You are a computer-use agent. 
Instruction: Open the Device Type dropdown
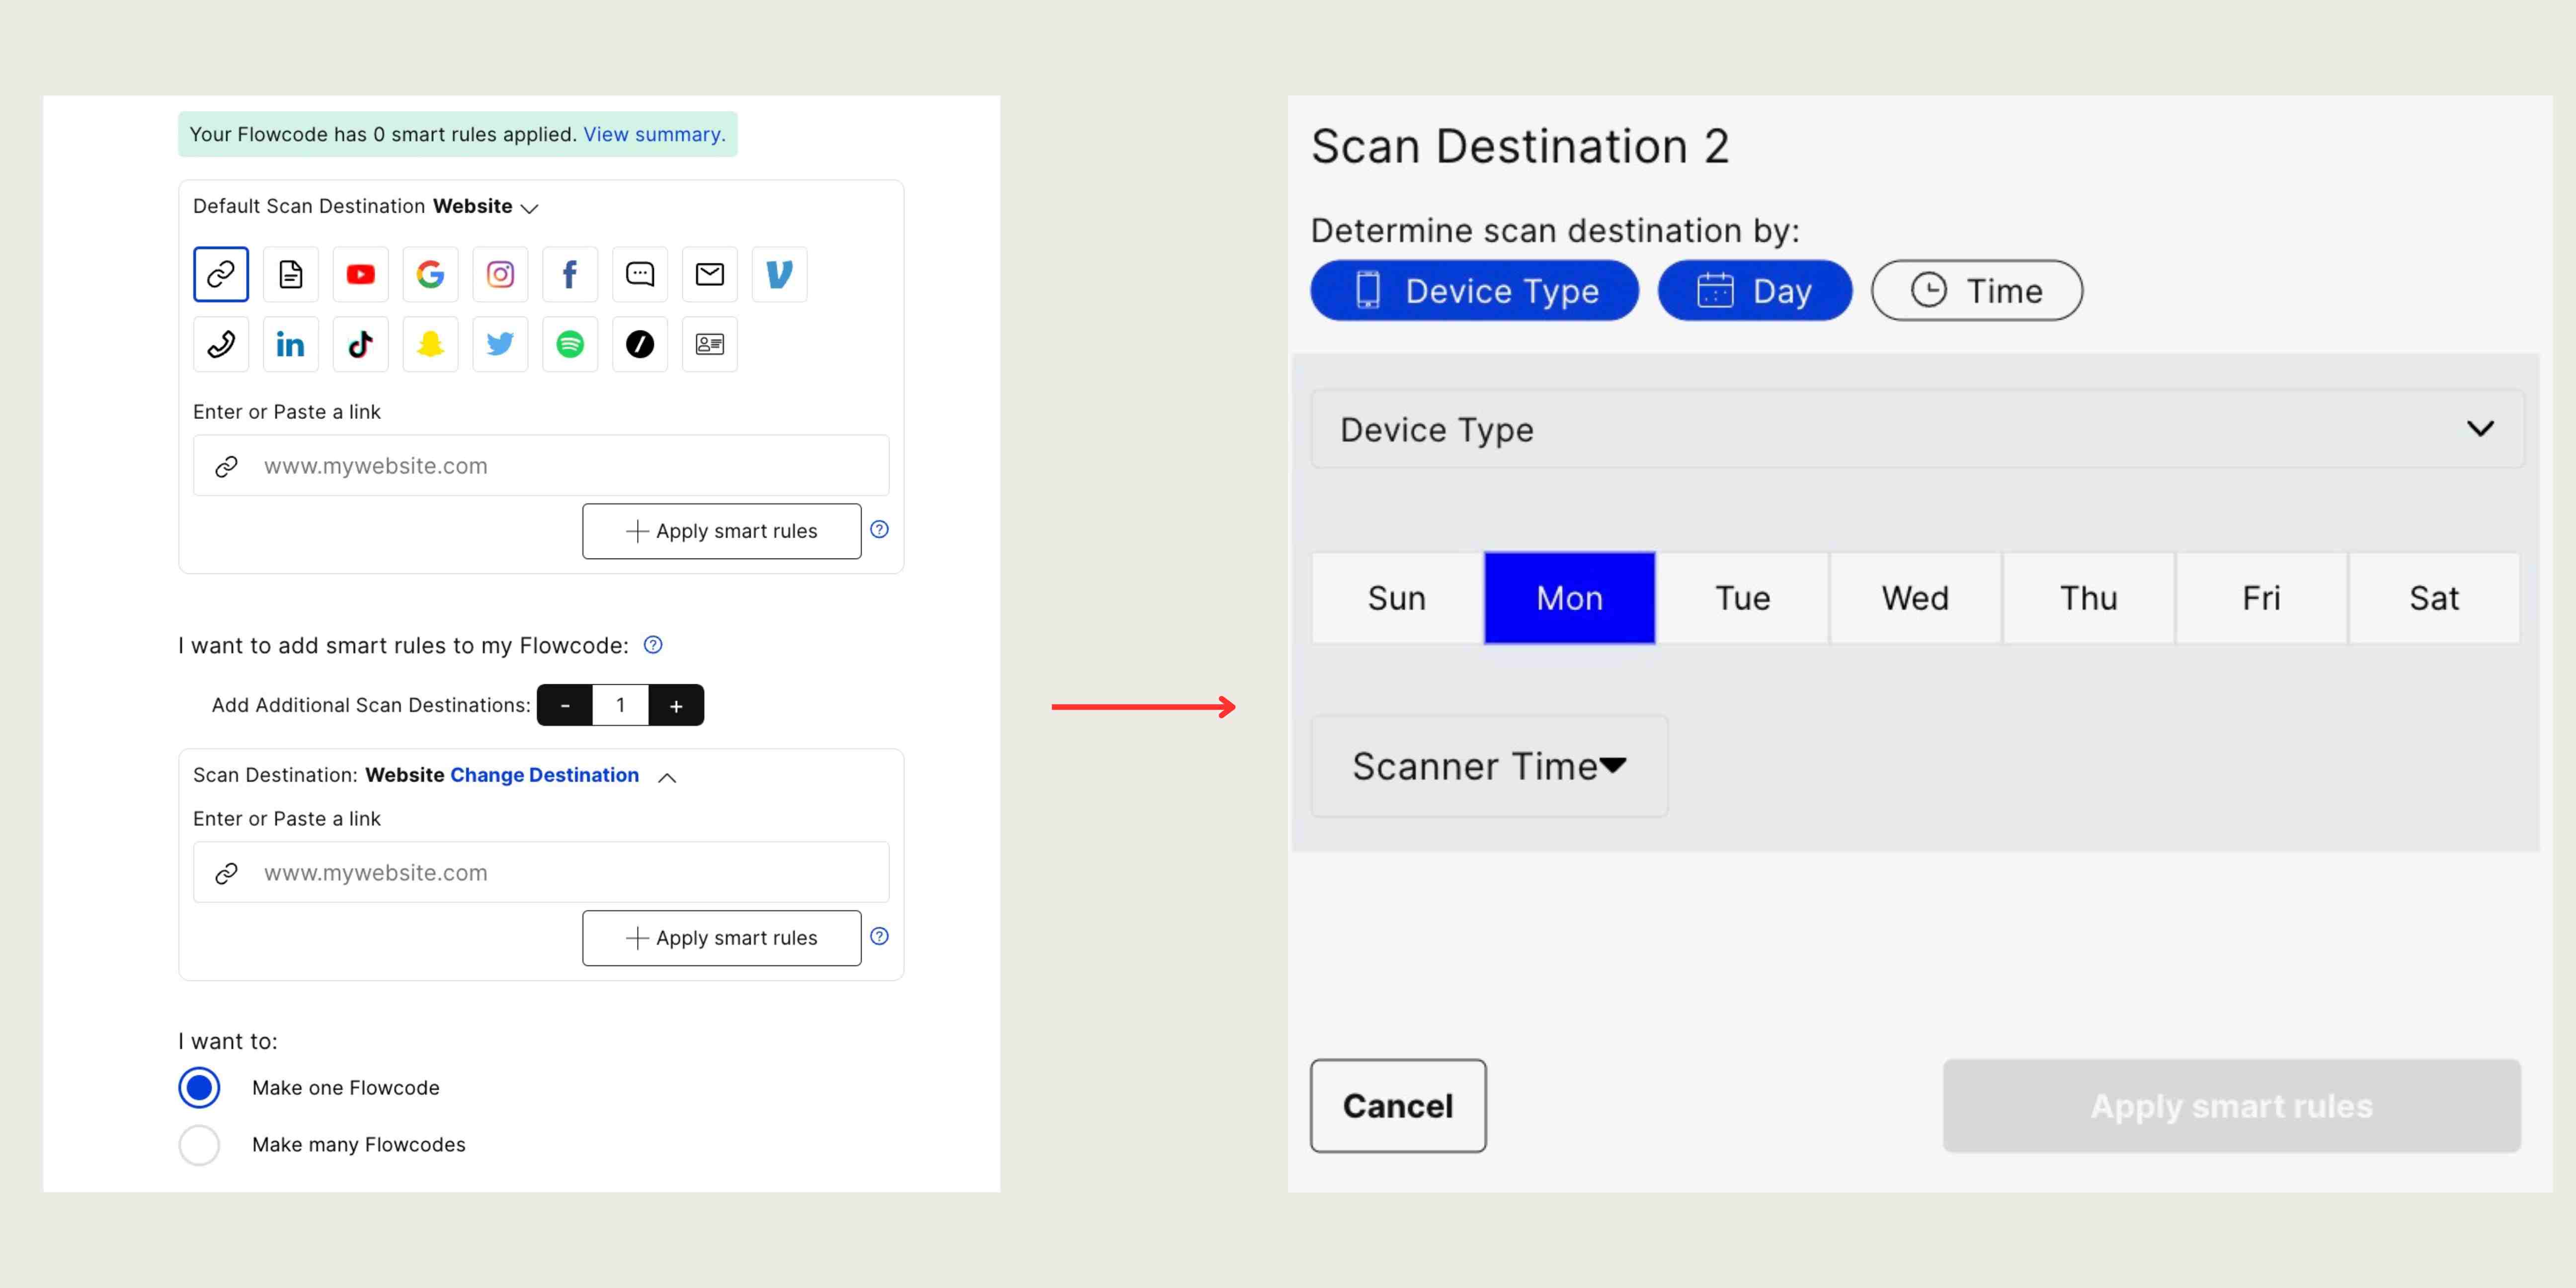[2481, 429]
